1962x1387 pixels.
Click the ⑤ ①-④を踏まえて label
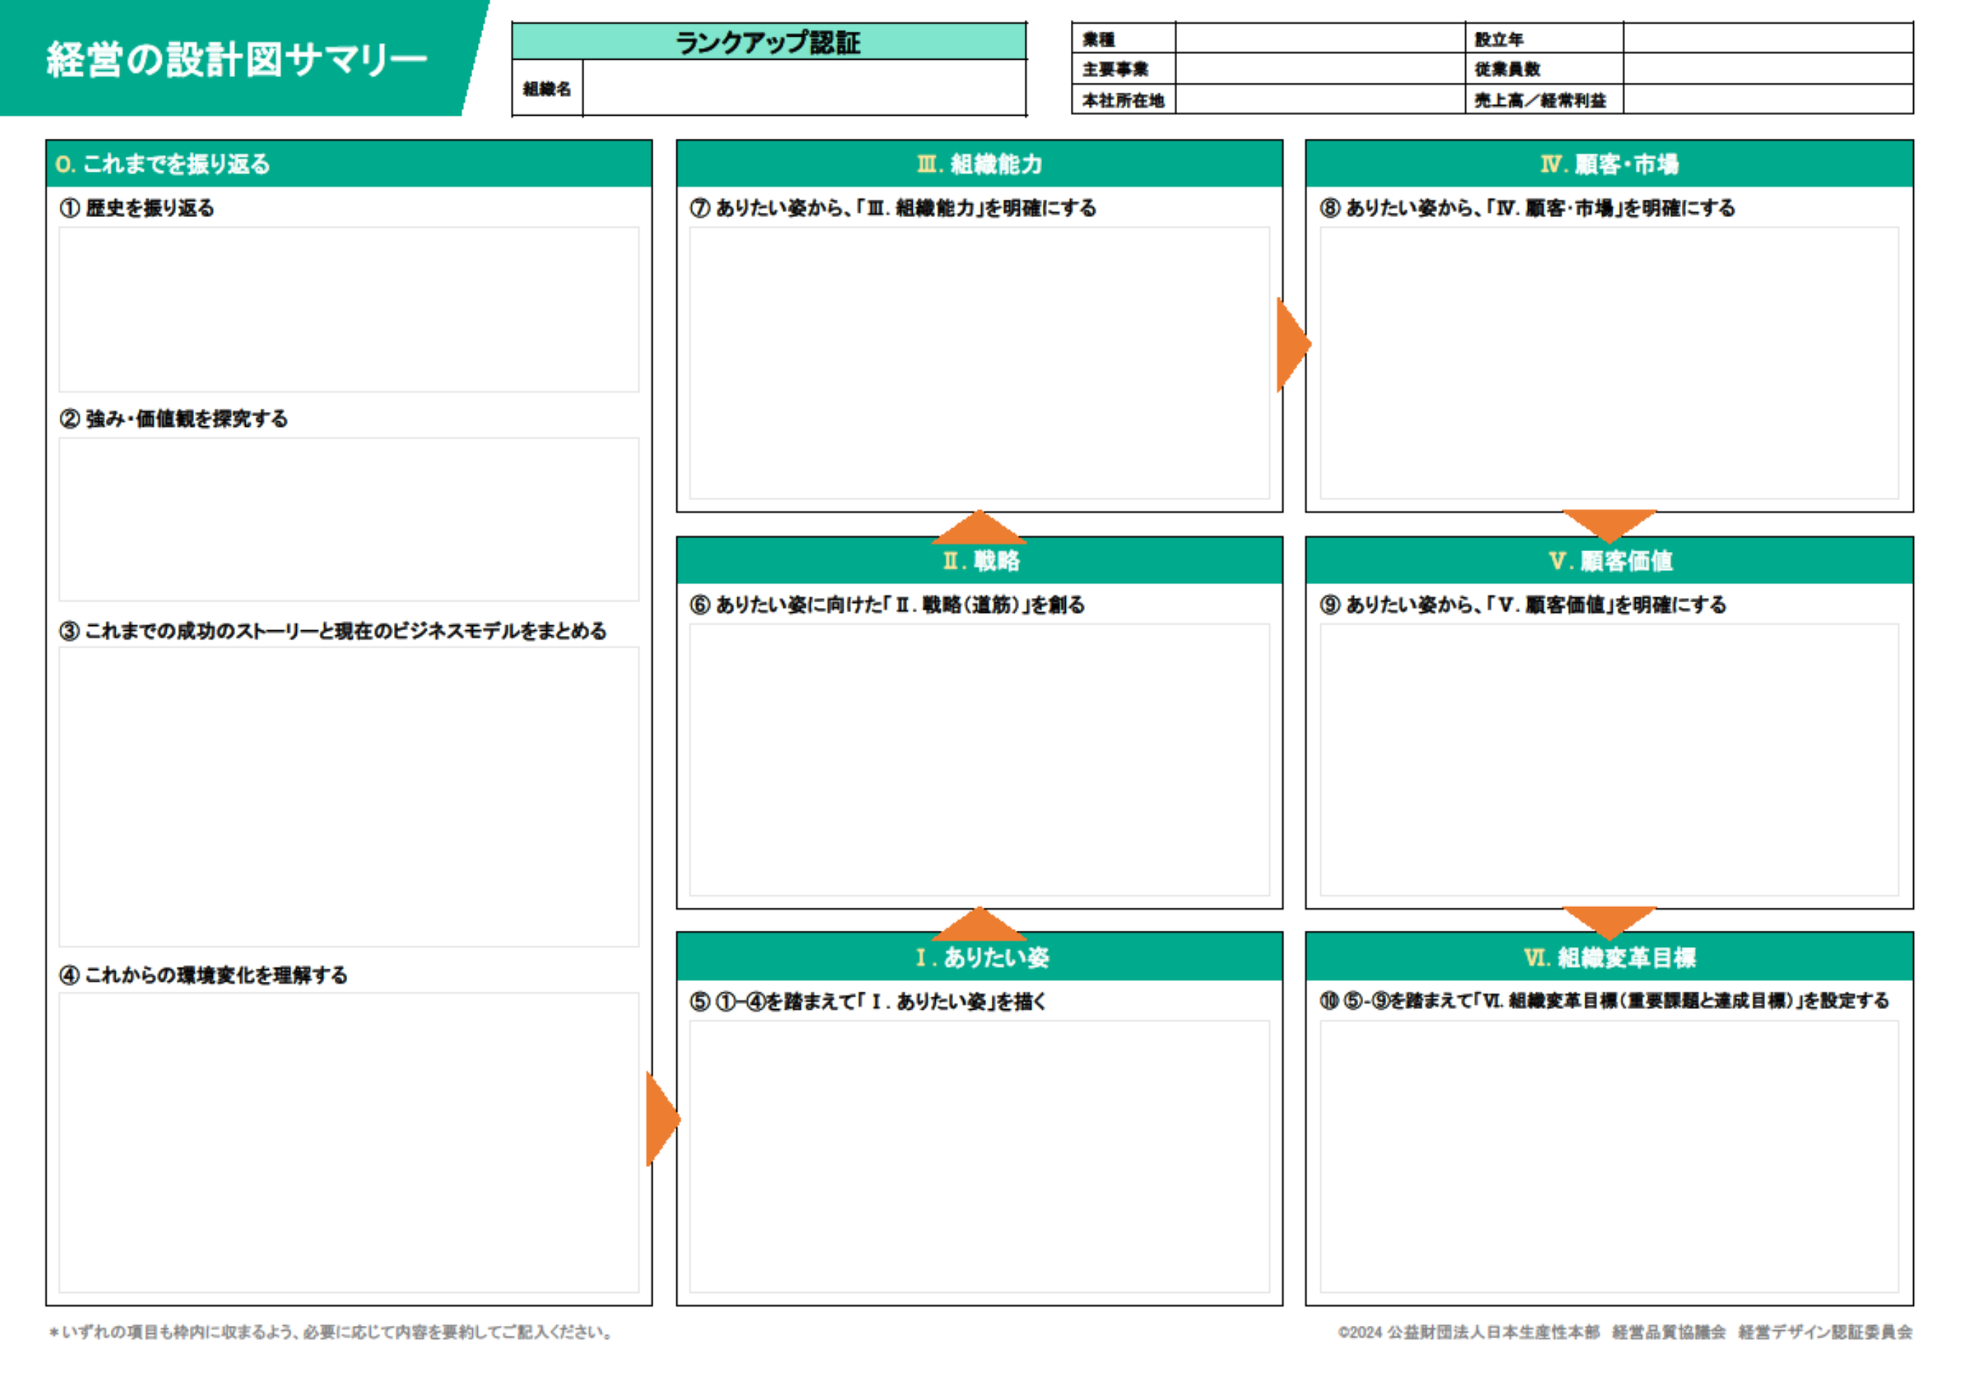click(868, 1002)
